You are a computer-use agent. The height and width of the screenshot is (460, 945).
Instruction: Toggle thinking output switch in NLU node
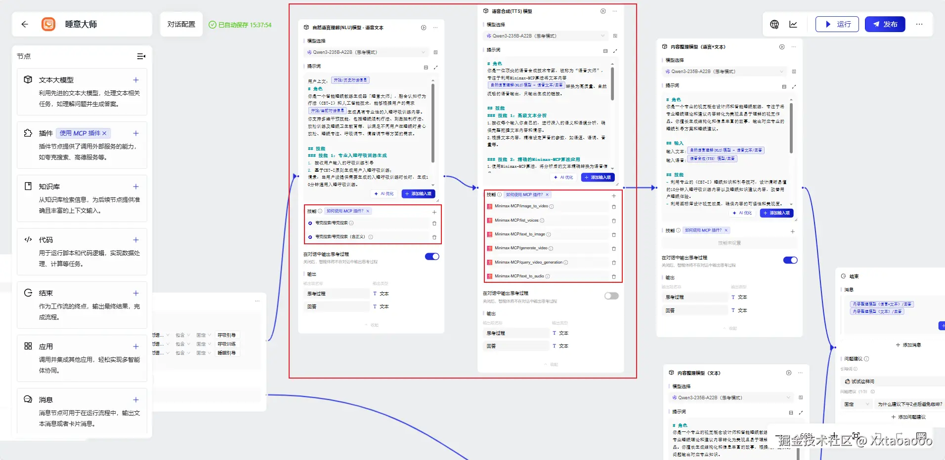tap(432, 257)
